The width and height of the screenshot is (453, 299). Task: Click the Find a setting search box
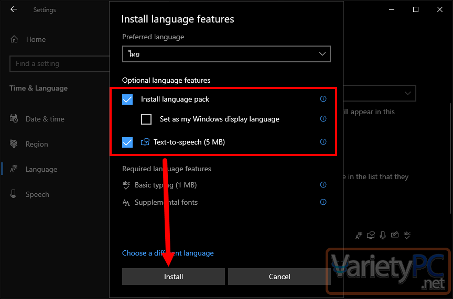[60, 64]
